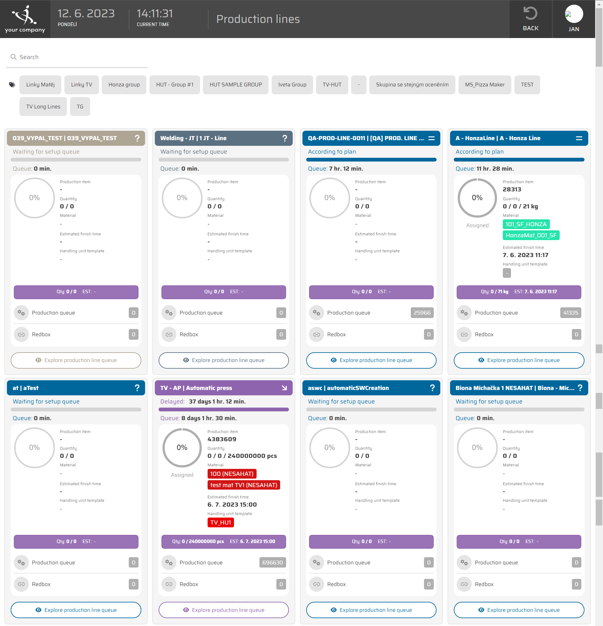Select the HUT SAMPLE GROUP tag
This screenshot has height=626, width=603.
[x=236, y=85]
